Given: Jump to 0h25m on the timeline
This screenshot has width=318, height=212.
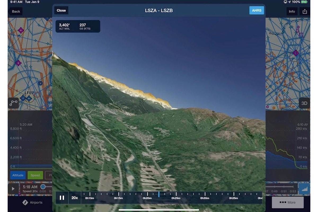Looking at the screenshot, I should click(x=176, y=198).
